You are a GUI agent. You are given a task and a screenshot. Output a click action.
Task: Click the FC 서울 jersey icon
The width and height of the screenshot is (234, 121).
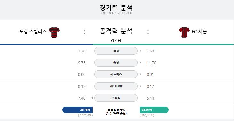click(x=184, y=32)
